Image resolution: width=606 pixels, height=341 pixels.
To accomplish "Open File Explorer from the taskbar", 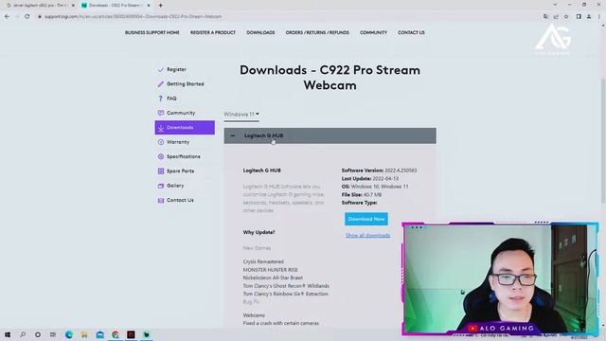I will pyautogui.click(x=84, y=334).
